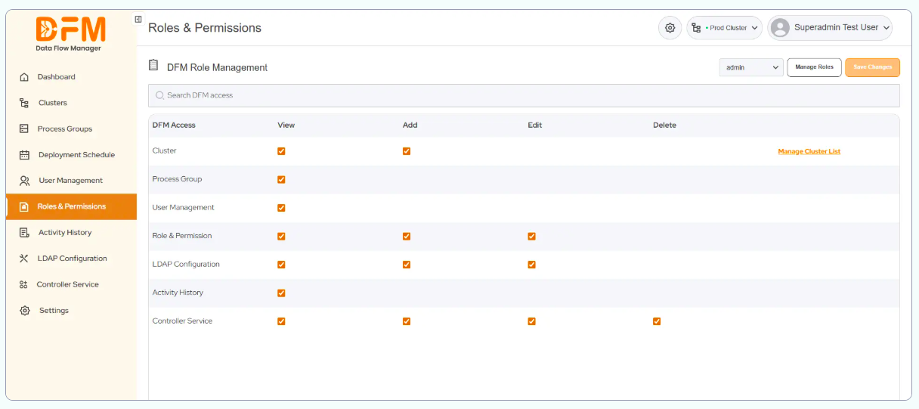The height and width of the screenshot is (409, 919).
Task: Click the DFM Data Flow Manager logo
Action: pyautogui.click(x=70, y=34)
